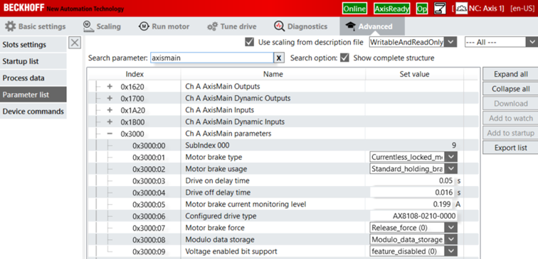Click 'Ch A AxisMain Dynamic Outputs' row name
Image resolution: width=538 pixels, height=259 pixels.
238,99
